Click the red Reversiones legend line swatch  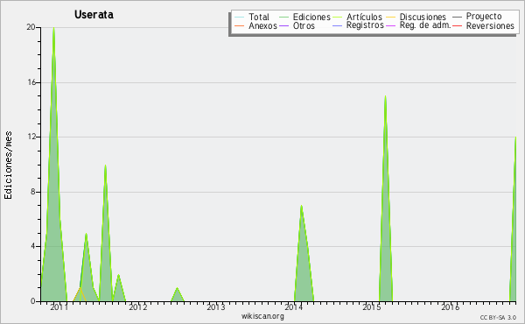pyautogui.click(x=457, y=25)
